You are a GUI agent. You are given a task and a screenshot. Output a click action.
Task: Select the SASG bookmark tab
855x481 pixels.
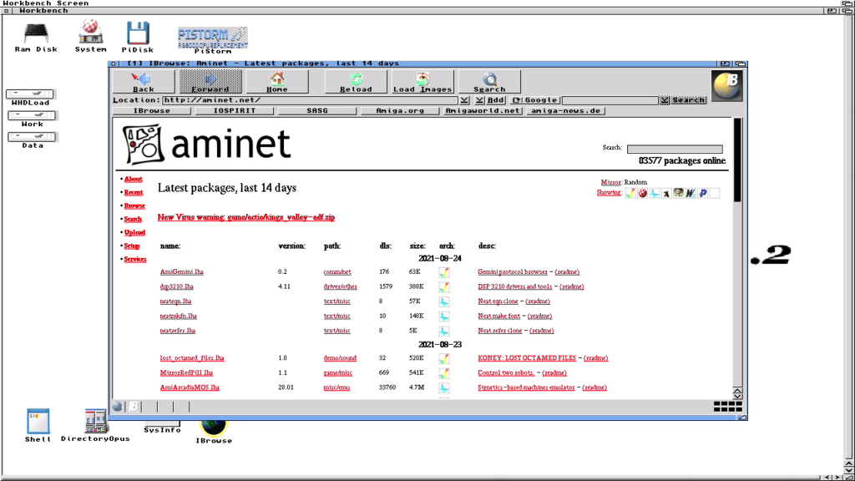click(317, 111)
